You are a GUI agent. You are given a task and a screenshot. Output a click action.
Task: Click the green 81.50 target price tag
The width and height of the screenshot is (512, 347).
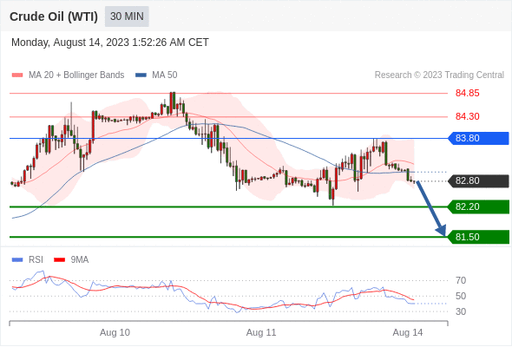tap(478, 237)
